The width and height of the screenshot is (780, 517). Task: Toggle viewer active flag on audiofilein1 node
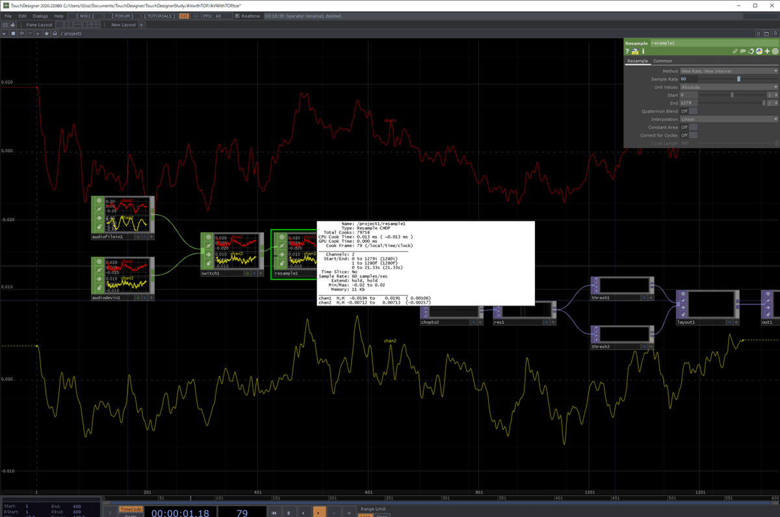point(151,237)
